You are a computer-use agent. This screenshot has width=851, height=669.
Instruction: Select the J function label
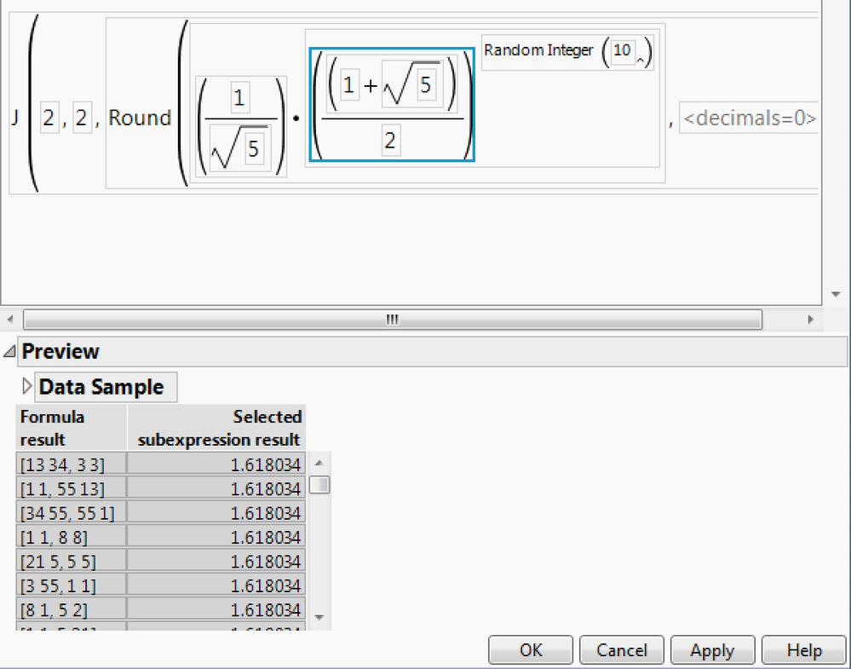(x=14, y=118)
